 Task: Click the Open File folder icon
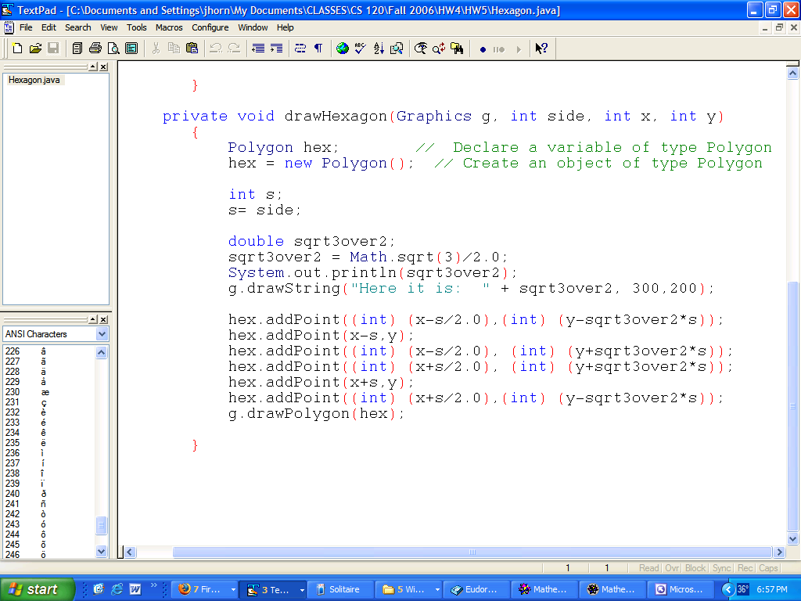tap(35, 49)
